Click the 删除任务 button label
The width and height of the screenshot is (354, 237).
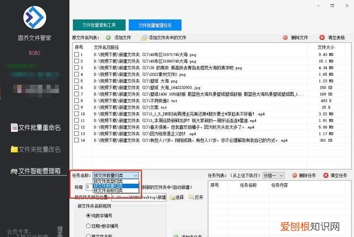[x=308, y=176]
